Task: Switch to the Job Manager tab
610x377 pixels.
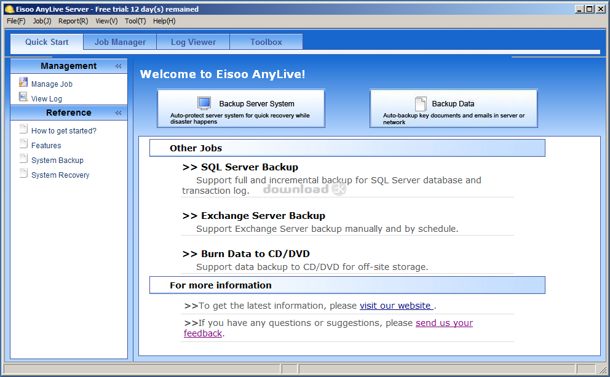Action: [x=120, y=42]
